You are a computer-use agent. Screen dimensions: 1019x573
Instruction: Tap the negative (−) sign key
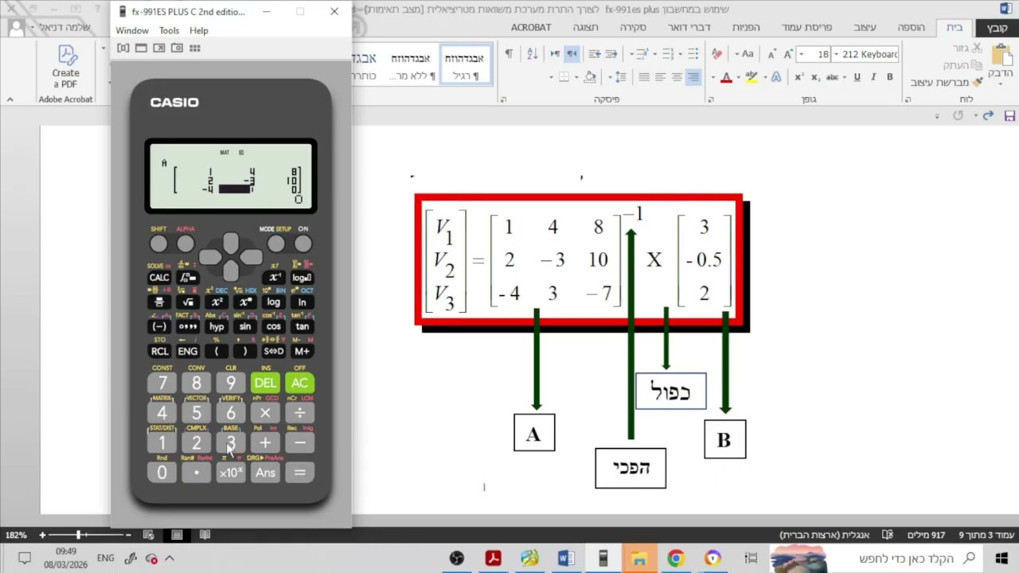click(x=159, y=327)
